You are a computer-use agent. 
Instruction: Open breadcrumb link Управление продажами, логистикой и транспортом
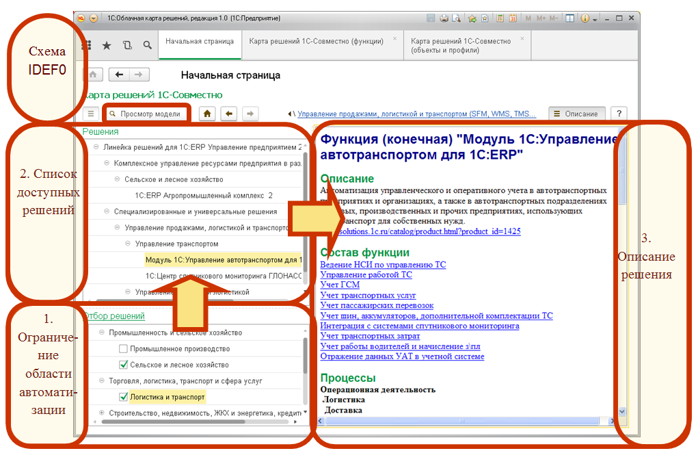pos(416,114)
